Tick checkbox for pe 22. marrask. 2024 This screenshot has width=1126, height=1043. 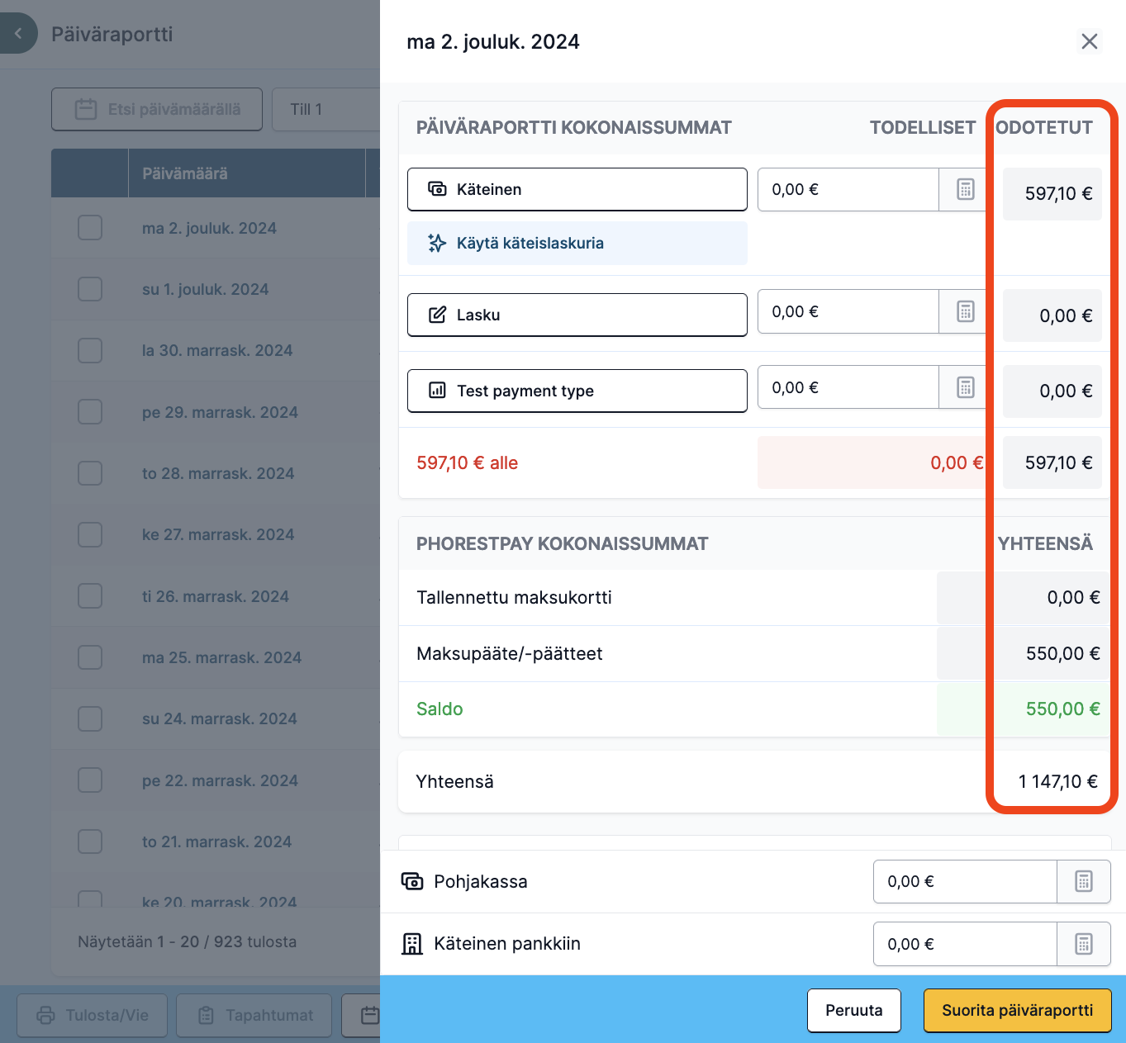90,780
